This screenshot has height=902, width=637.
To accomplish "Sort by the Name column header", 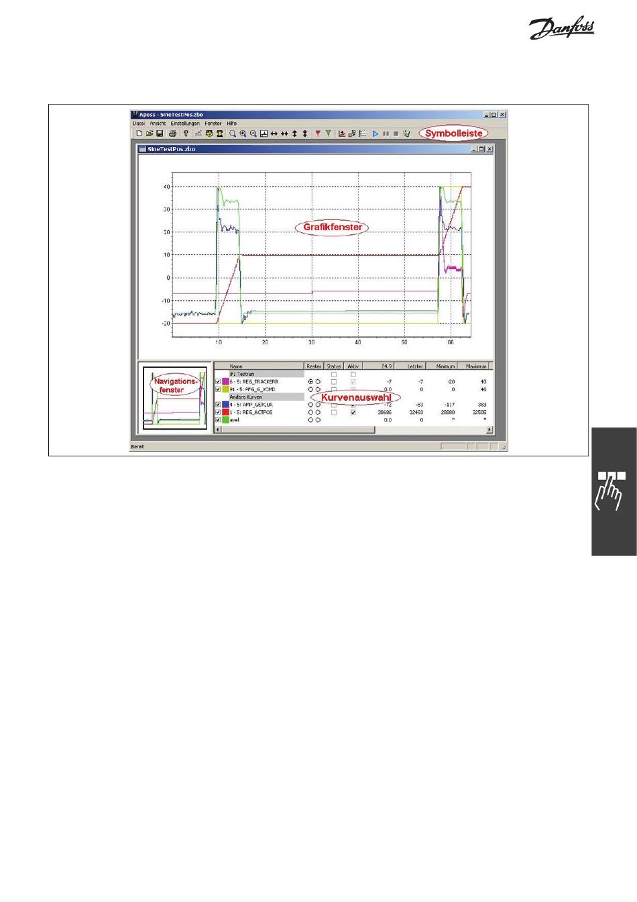I will point(259,366).
